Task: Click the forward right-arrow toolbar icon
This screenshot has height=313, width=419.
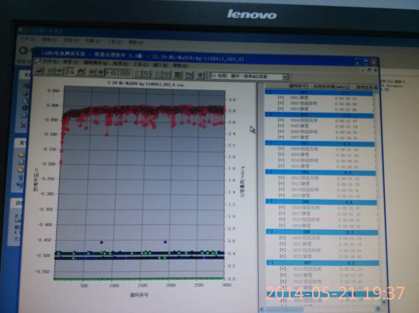Action: [x=59, y=71]
